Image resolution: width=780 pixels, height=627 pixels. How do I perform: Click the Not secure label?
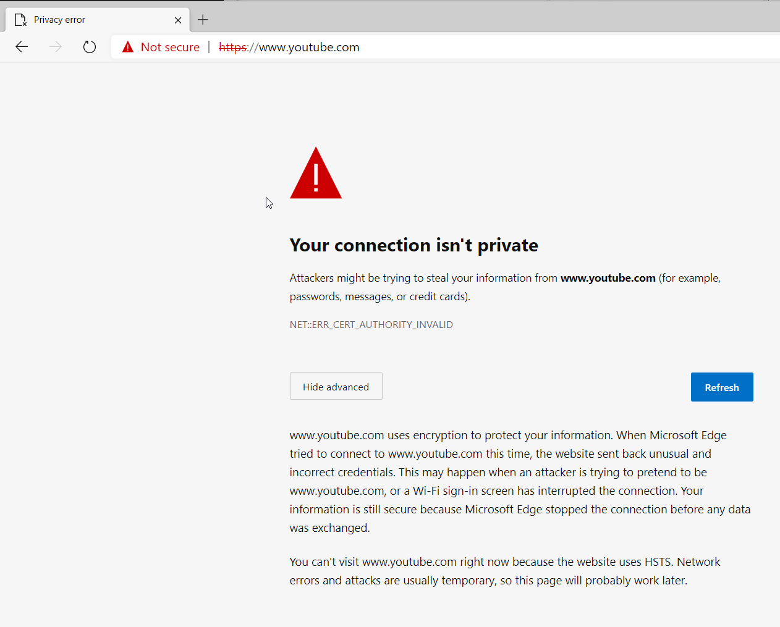coord(170,47)
